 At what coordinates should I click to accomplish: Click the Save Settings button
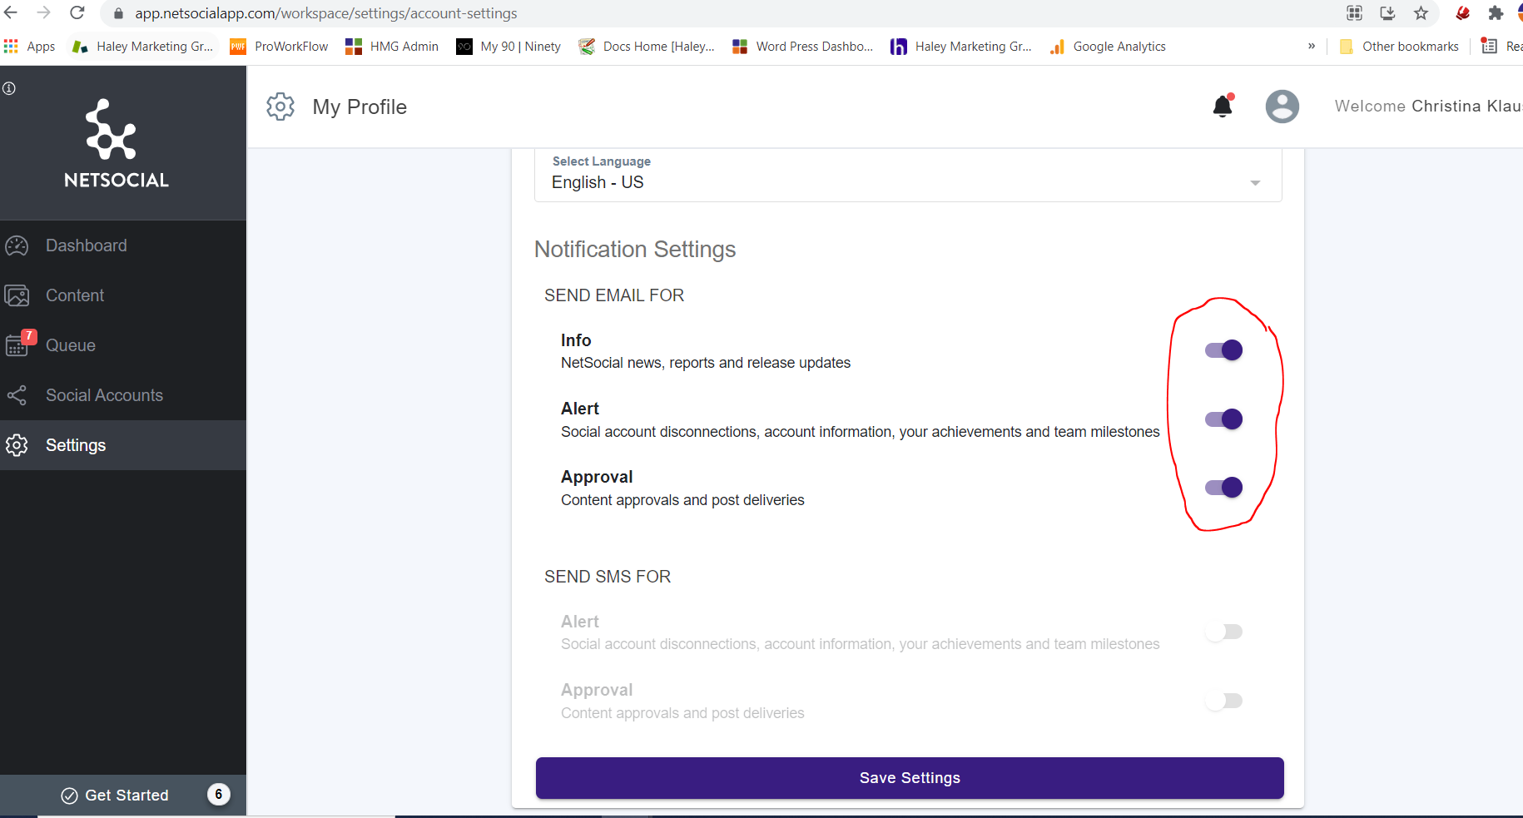910,778
